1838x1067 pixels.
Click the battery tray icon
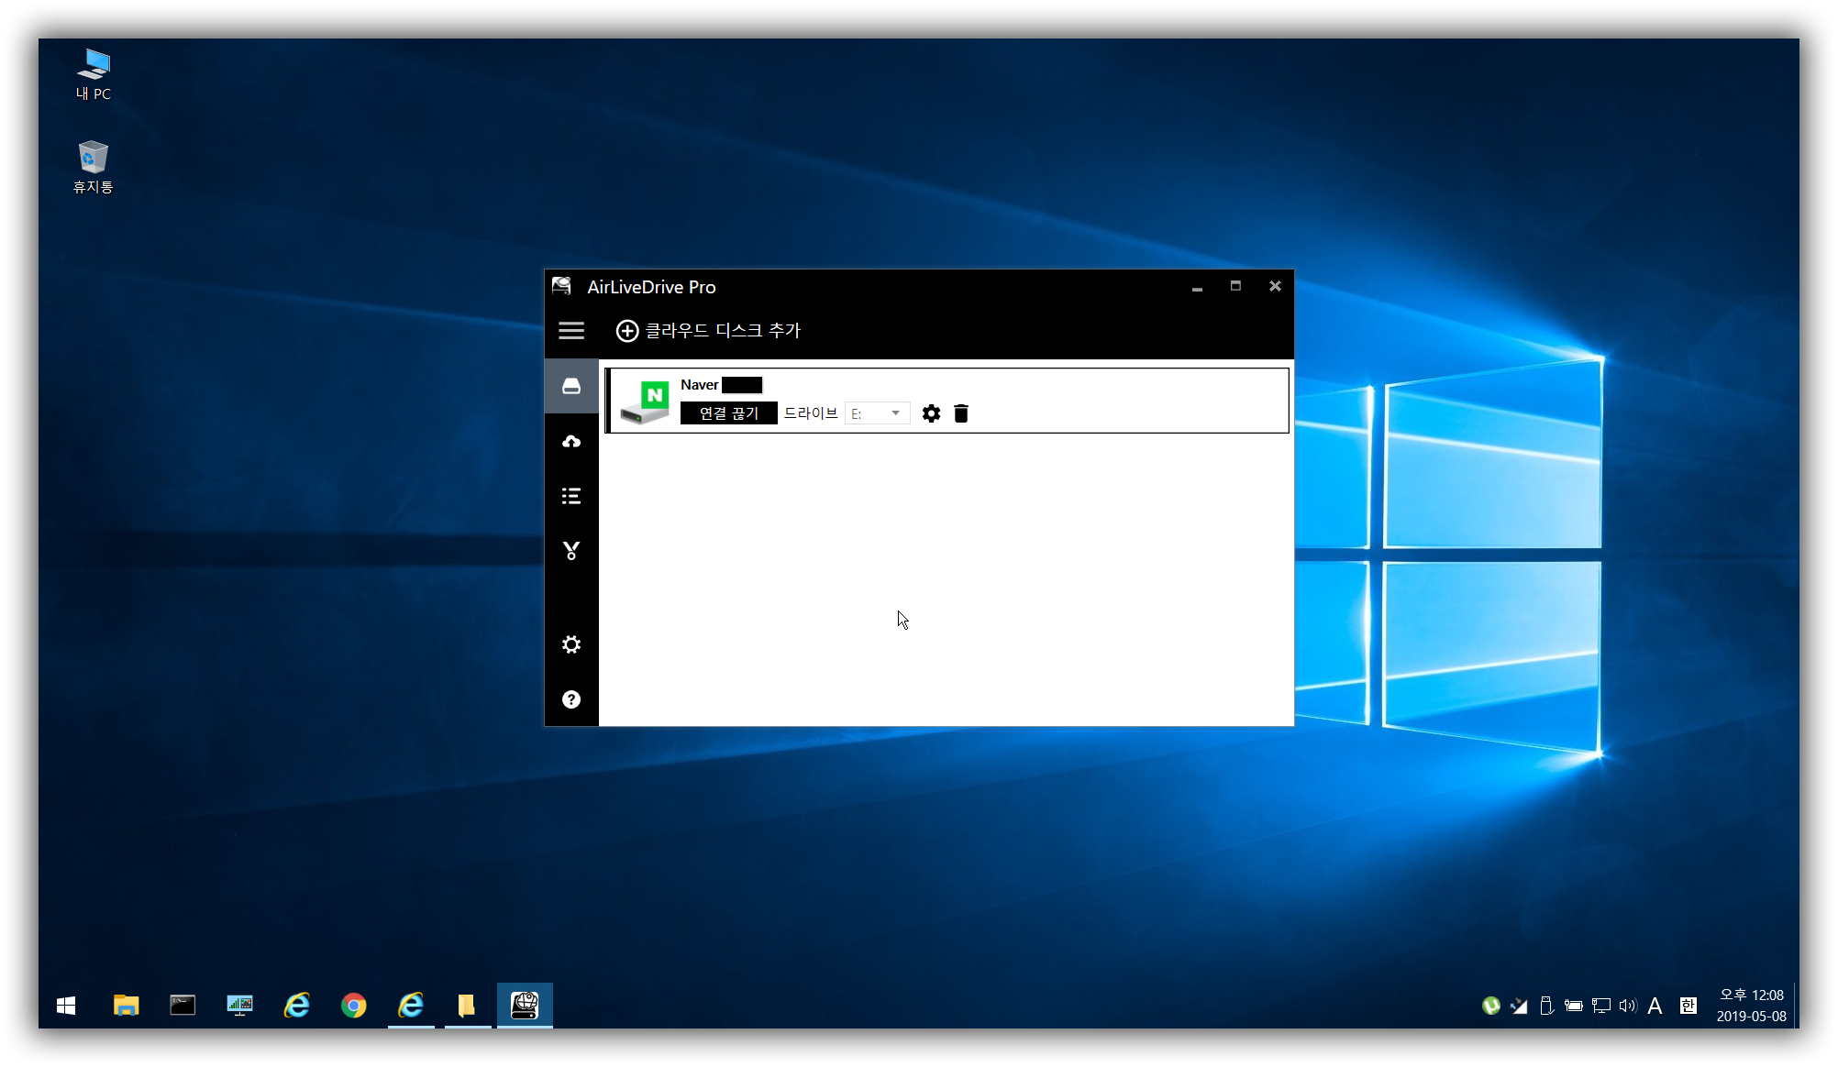pyautogui.click(x=1574, y=1006)
